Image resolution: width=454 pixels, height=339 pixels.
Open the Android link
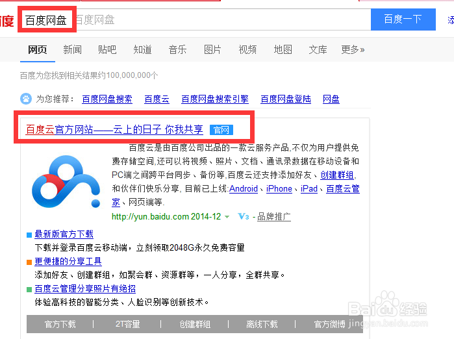[244, 189]
